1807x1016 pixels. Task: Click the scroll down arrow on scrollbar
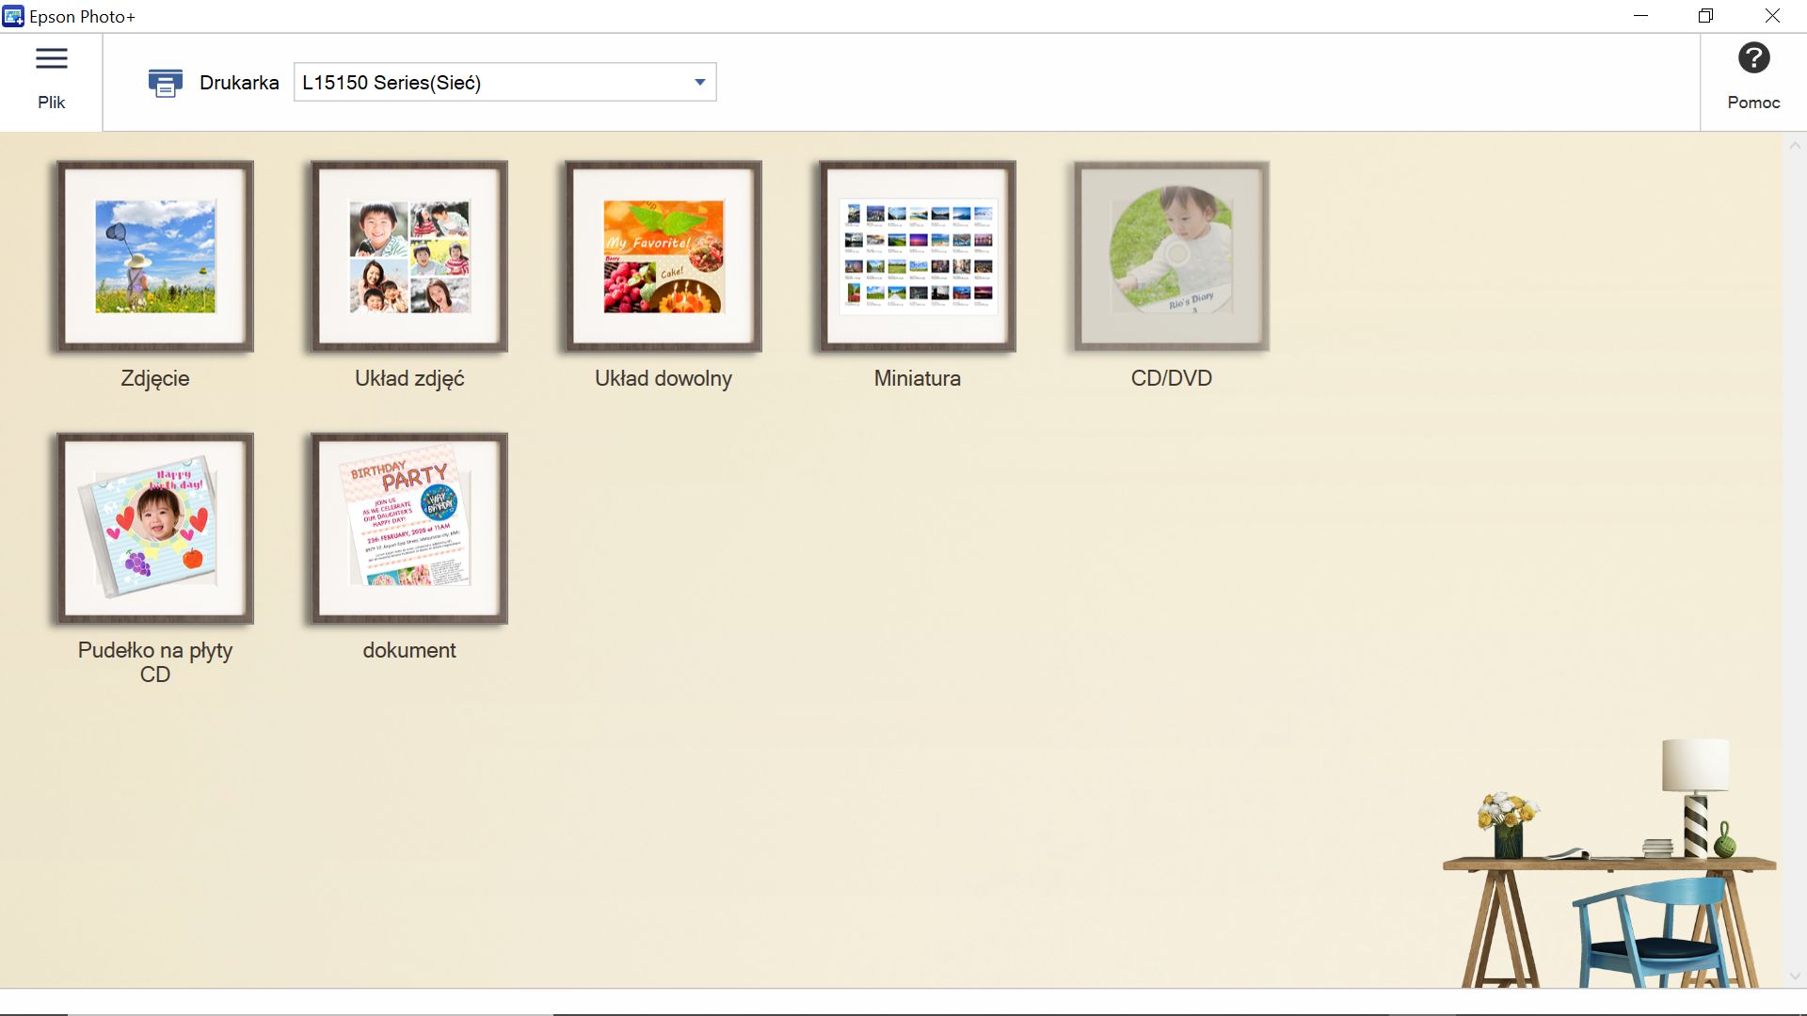[1794, 976]
